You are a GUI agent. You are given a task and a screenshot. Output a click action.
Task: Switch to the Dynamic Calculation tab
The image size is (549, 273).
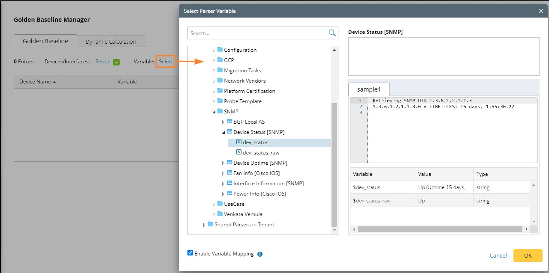coord(111,42)
